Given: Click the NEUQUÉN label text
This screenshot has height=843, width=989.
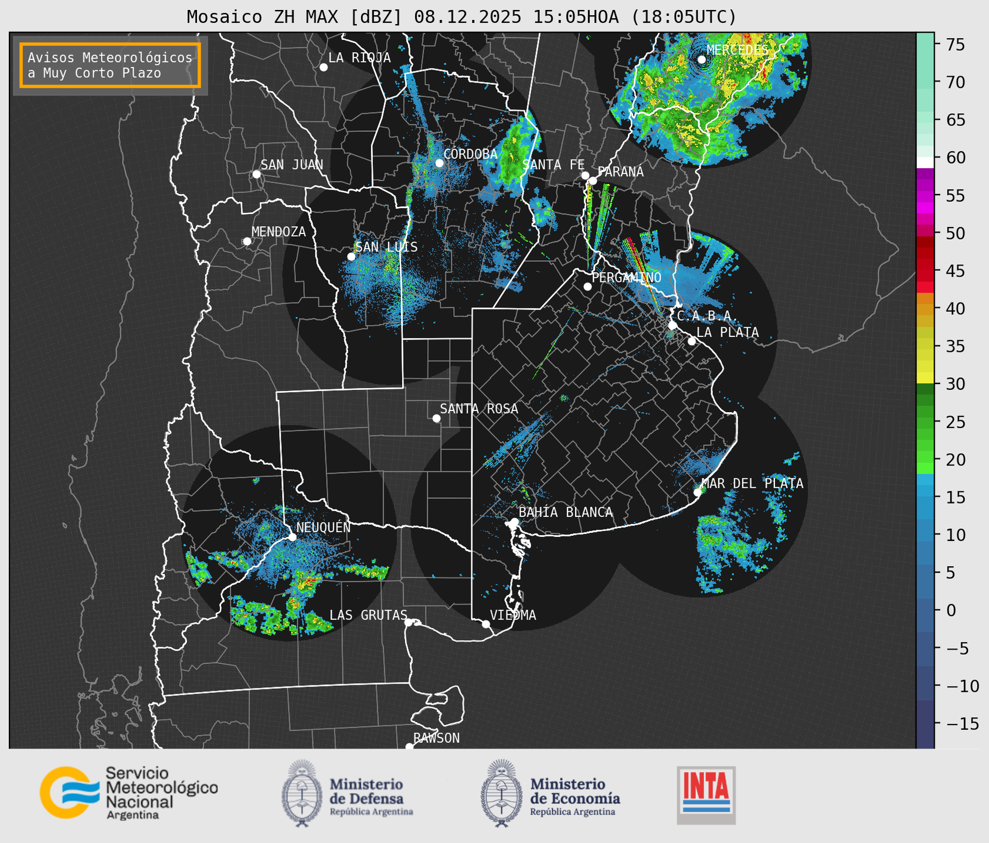Looking at the screenshot, I should click(324, 527).
